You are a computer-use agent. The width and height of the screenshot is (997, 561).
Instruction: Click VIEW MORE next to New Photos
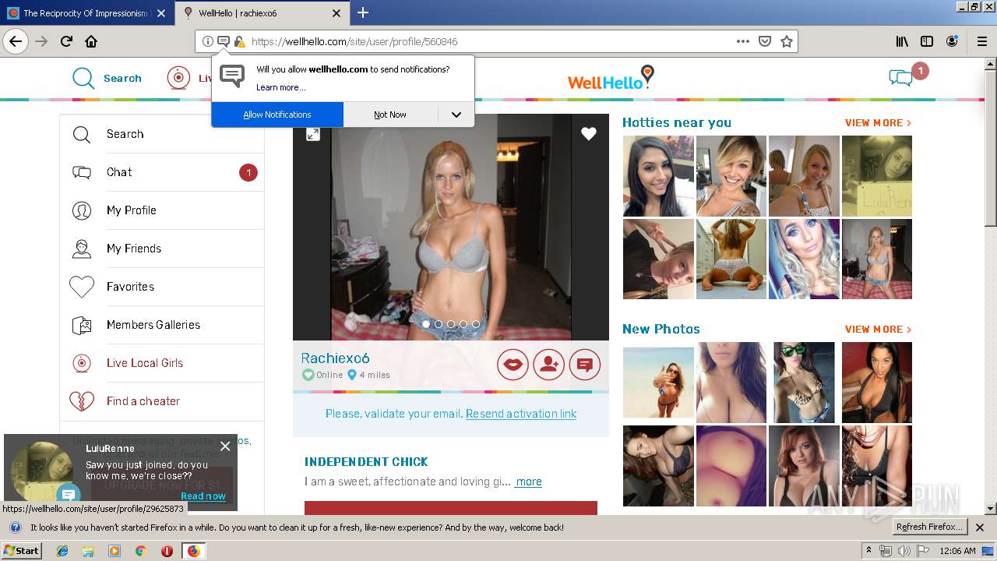[878, 330]
